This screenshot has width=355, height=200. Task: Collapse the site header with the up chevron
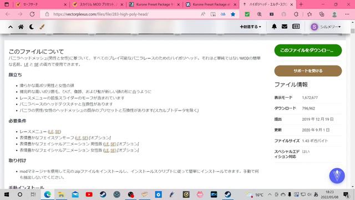click(11, 27)
